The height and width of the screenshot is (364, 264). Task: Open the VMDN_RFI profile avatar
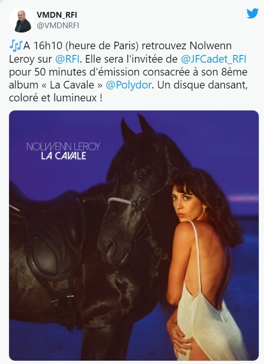21,20
